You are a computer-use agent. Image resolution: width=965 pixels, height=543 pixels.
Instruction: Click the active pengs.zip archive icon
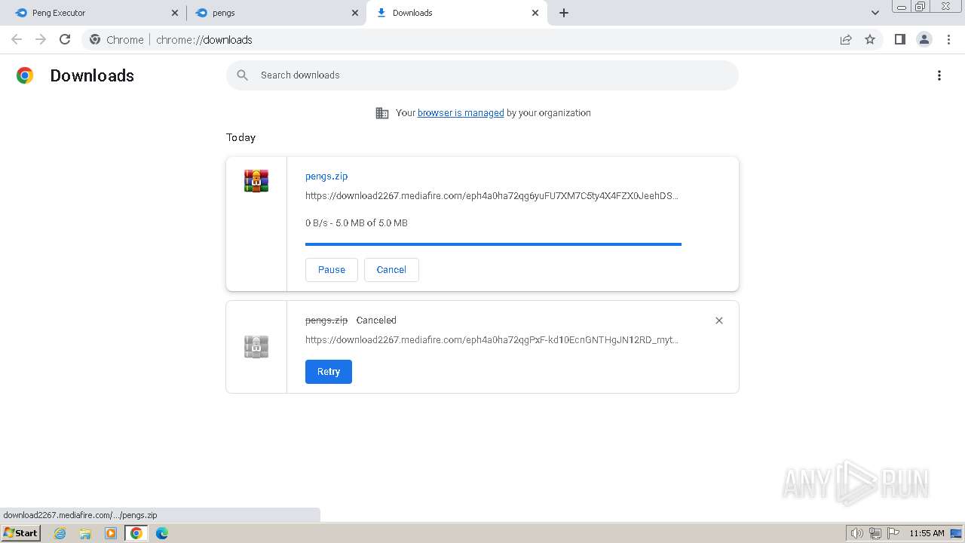click(x=256, y=181)
